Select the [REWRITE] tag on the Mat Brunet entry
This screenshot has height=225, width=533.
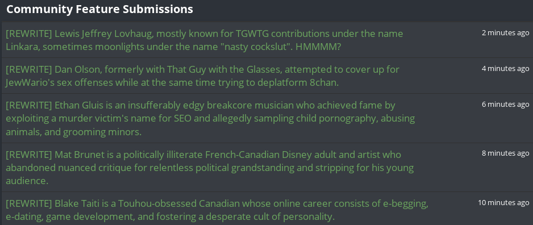point(29,155)
